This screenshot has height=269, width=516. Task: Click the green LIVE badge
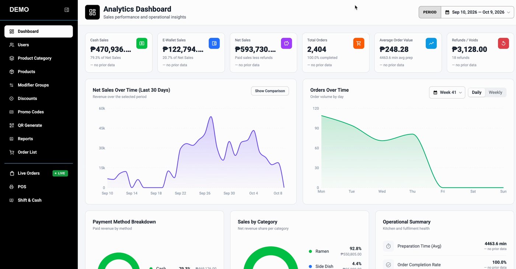[60, 173]
